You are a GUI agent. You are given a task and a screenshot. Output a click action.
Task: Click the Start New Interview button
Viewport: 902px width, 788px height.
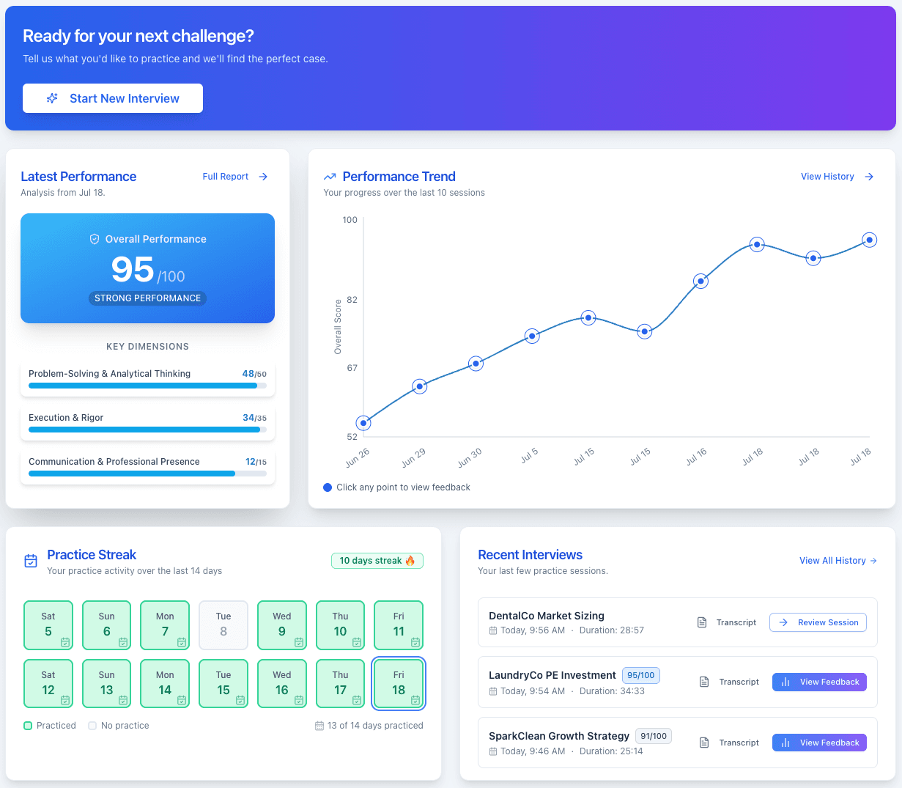click(x=112, y=97)
